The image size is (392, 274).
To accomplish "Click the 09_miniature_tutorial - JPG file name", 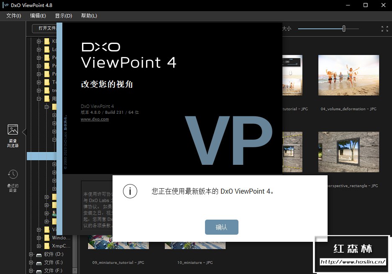I will click(x=118, y=263).
